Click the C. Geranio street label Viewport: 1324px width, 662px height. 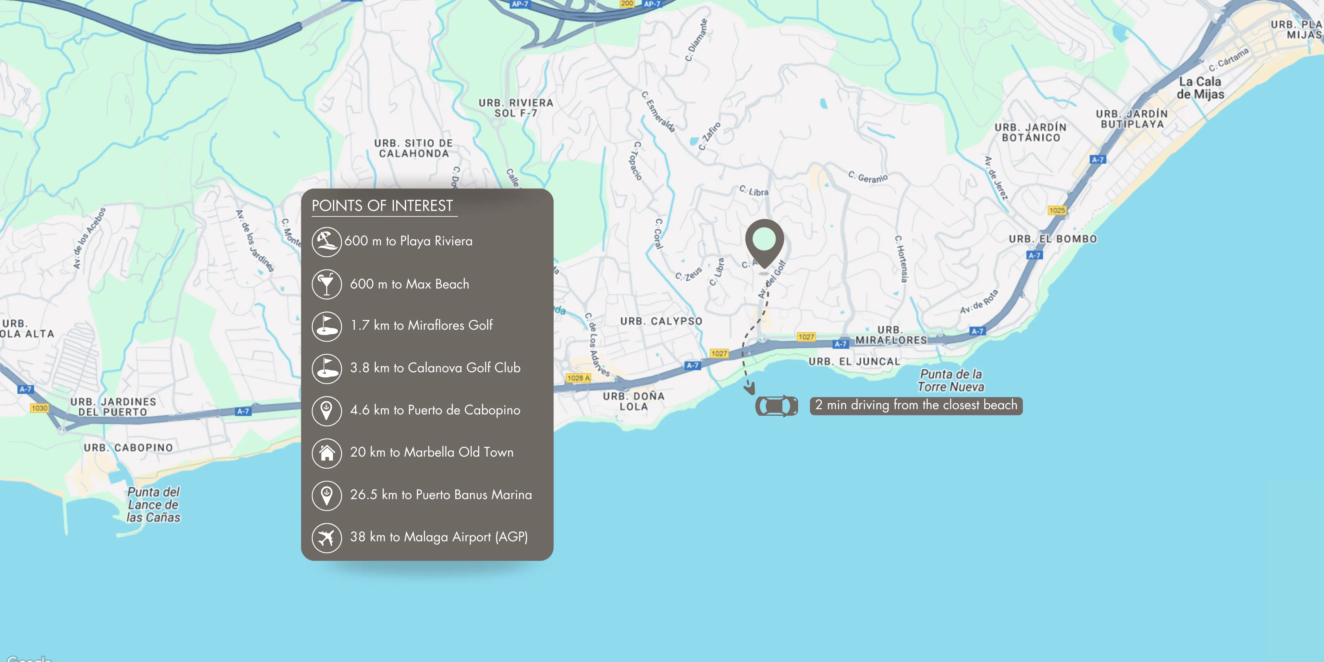pyautogui.click(x=868, y=177)
